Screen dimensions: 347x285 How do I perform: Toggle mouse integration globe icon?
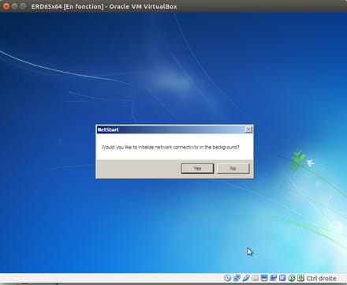click(x=292, y=278)
